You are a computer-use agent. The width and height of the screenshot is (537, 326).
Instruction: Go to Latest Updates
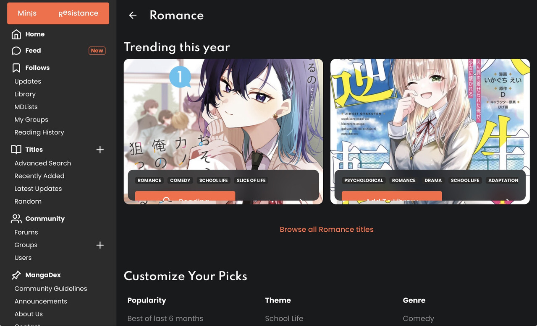[38, 189]
